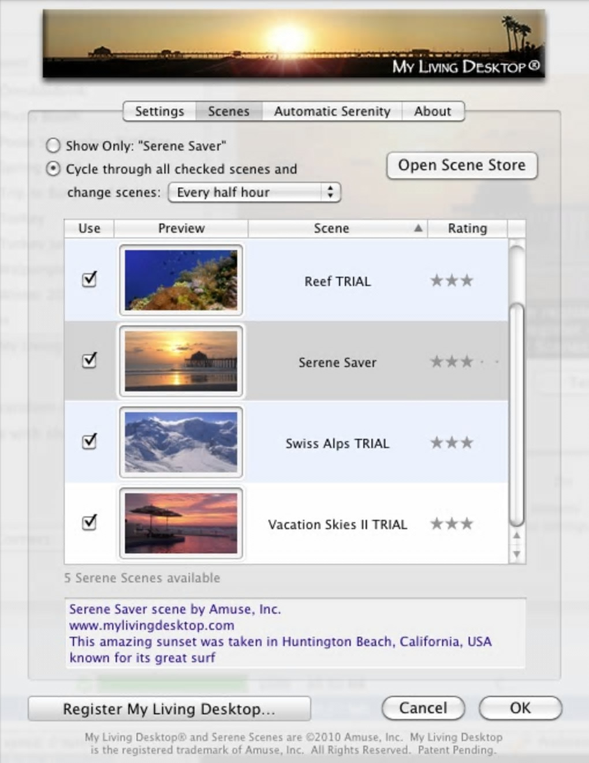Screen dimensions: 589x763
Task: Open the change scenes interval dropdown
Action: [x=255, y=192]
